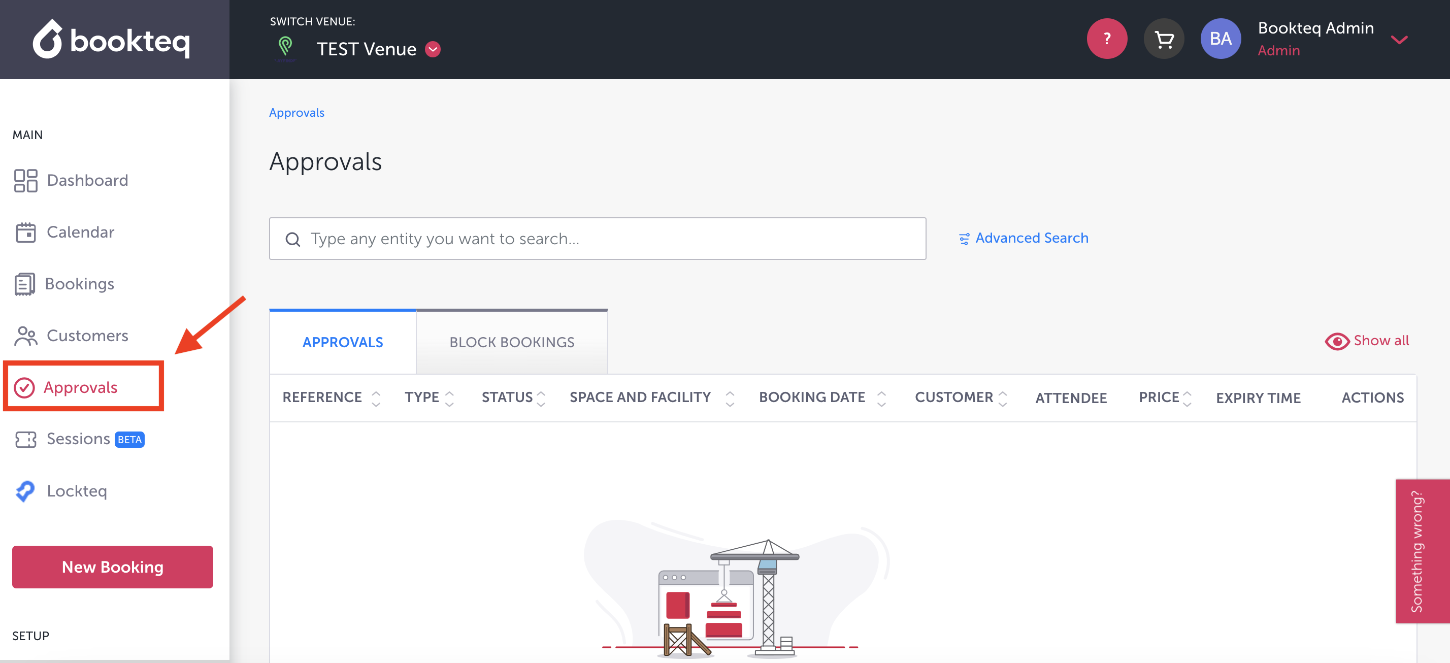Click into the entity search field
The image size is (1450, 663).
tap(597, 239)
